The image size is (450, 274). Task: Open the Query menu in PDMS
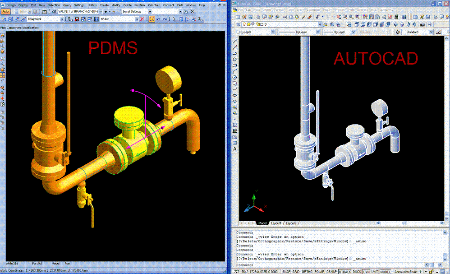67,5
